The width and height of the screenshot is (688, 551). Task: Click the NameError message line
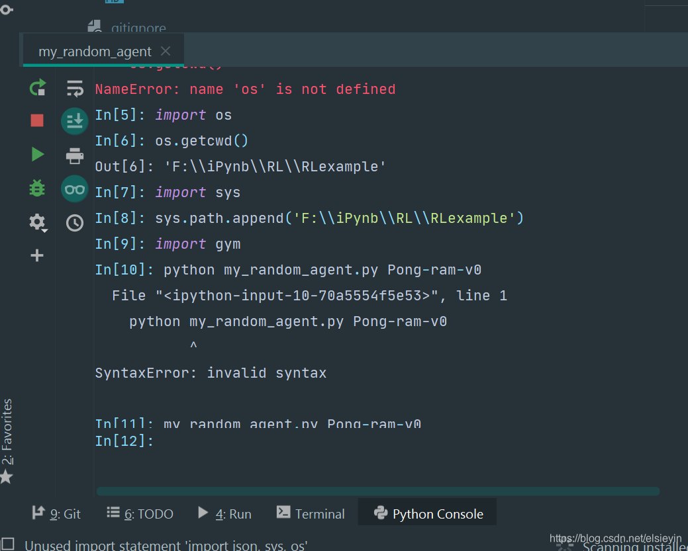[245, 89]
